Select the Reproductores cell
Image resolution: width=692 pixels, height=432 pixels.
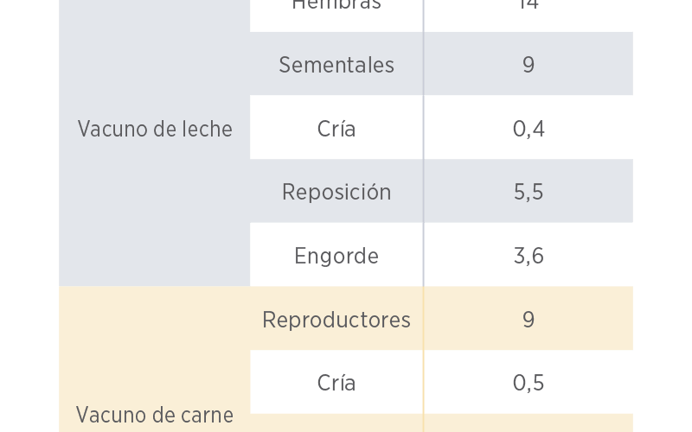click(336, 319)
